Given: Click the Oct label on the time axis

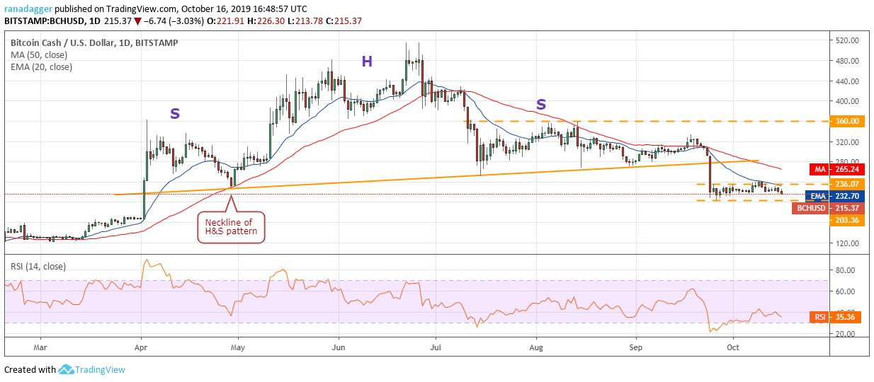Looking at the screenshot, I should coord(733,348).
